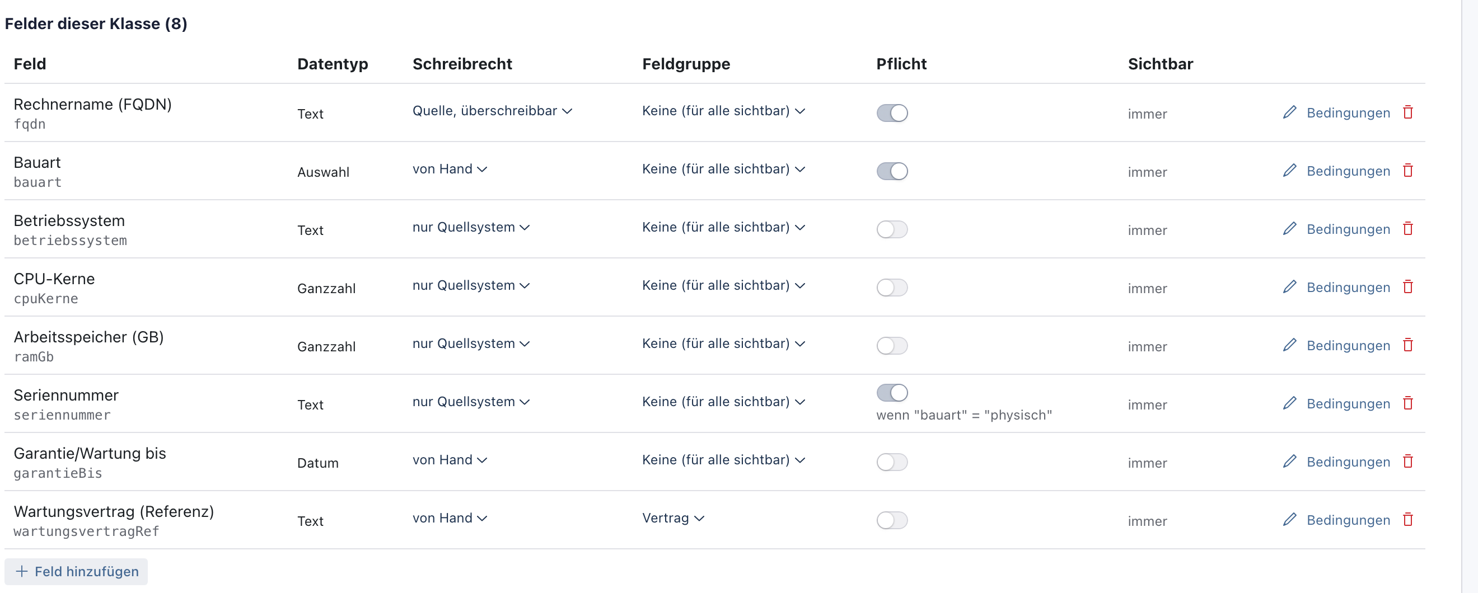This screenshot has height=593, width=1478.
Task: Click field key 'wartungsvertragRef'
Action: (x=86, y=531)
